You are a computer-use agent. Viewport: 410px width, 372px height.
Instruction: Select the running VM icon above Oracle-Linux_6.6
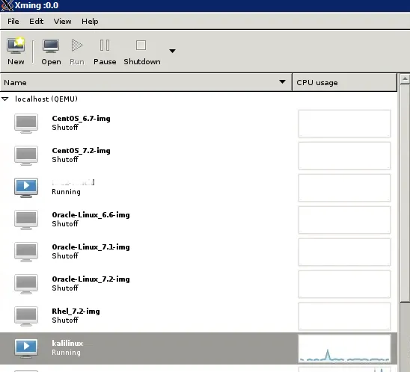26,187
